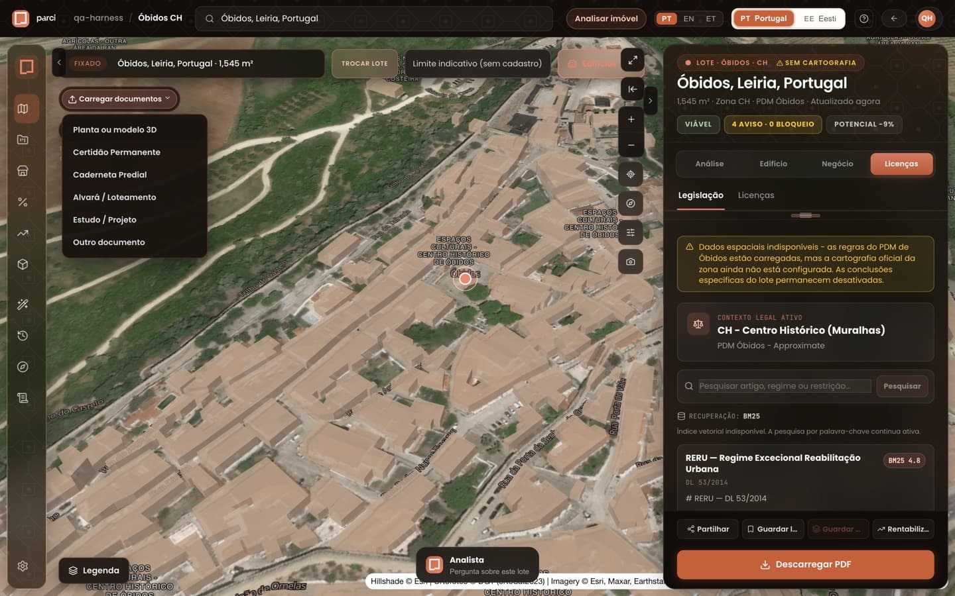Open the Licenças sub-tab under Legislação row
The height and width of the screenshot is (596, 955).
[x=756, y=195]
